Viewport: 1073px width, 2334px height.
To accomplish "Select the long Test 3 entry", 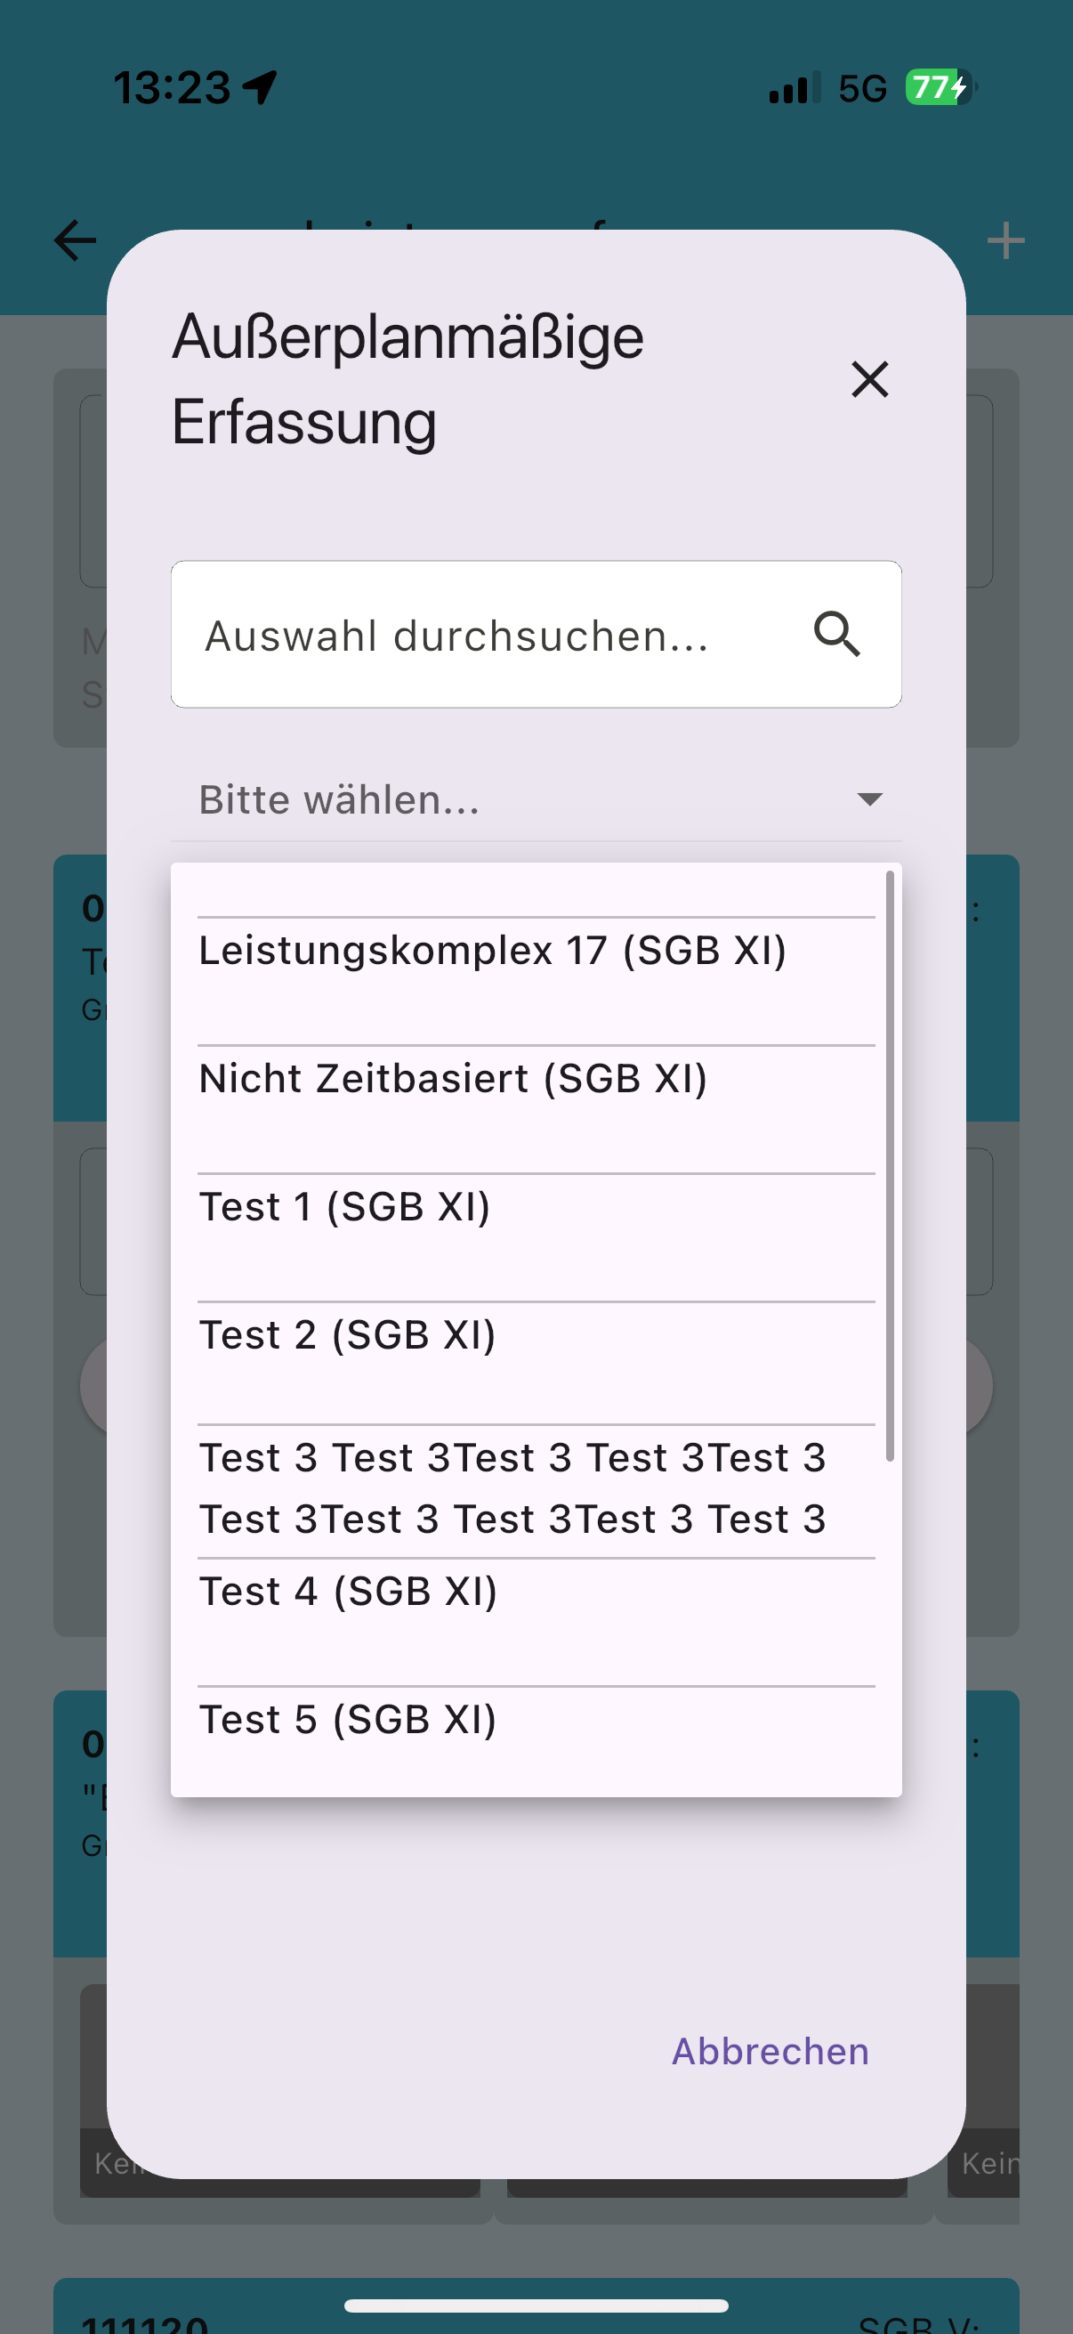I will 512,1488.
